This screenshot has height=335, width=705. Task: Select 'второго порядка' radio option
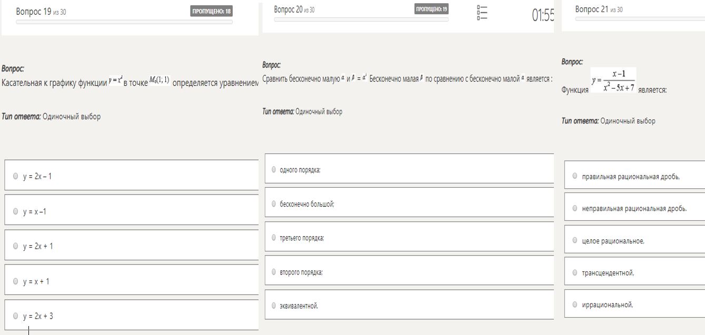click(274, 272)
